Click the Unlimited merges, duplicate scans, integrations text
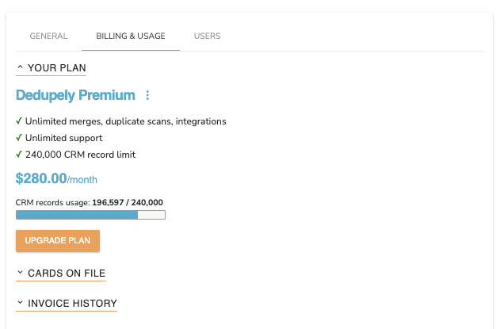Viewport: 500px width, 329px height. point(125,121)
